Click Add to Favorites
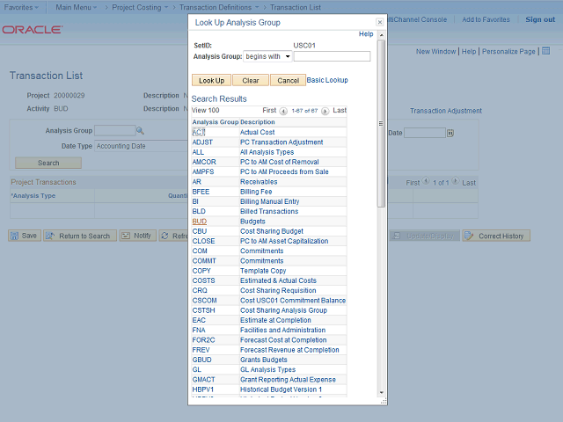 pyautogui.click(x=486, y=19)
